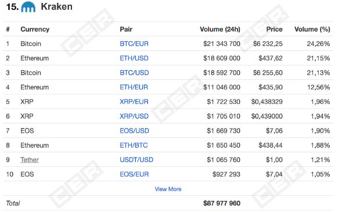The height and width of the screenshot is (212, 349).
Task: Open the BTC/EUR trading pair link
Action: click(134, 43)
